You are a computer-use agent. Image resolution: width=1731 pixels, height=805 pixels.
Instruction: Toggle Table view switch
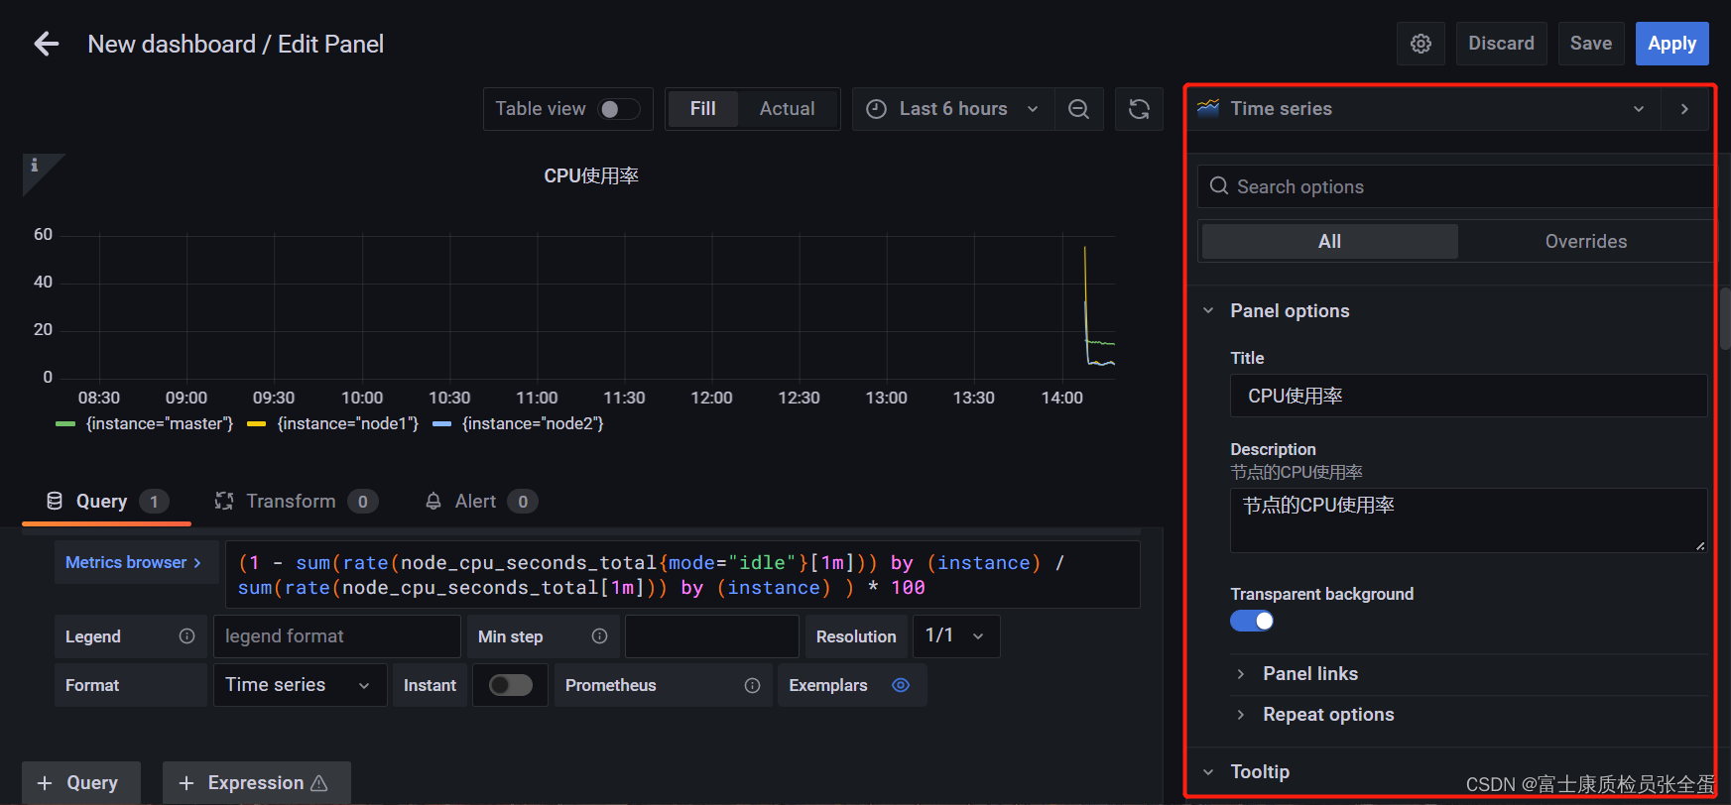(619, 109)
